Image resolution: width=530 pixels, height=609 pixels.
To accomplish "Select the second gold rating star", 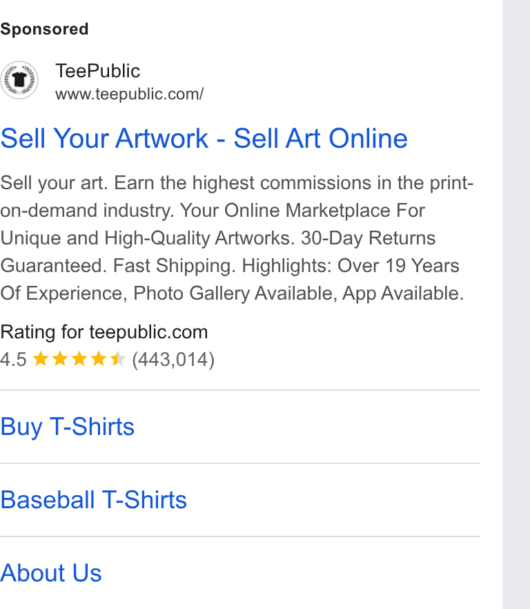I will [x=60, y=359].
